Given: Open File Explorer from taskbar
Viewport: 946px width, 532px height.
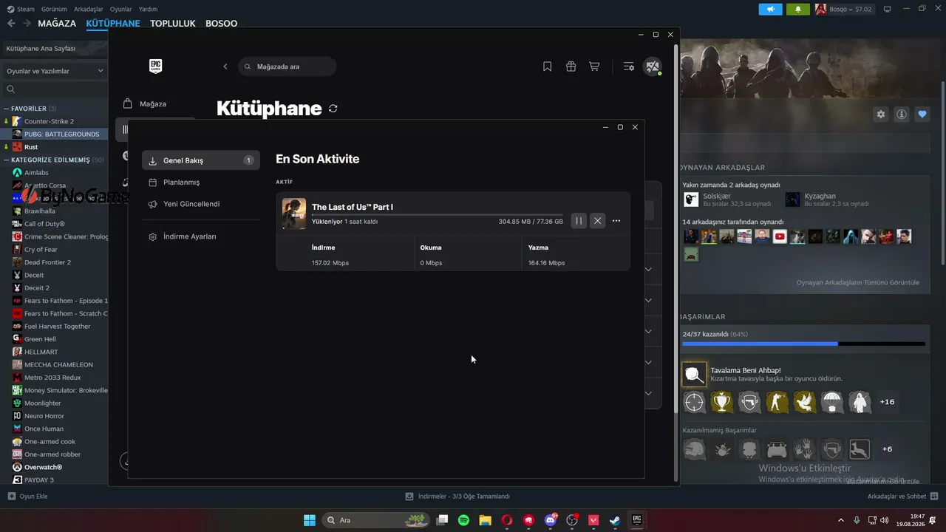Looking at the screenshot, I should (x=485, y=520).
